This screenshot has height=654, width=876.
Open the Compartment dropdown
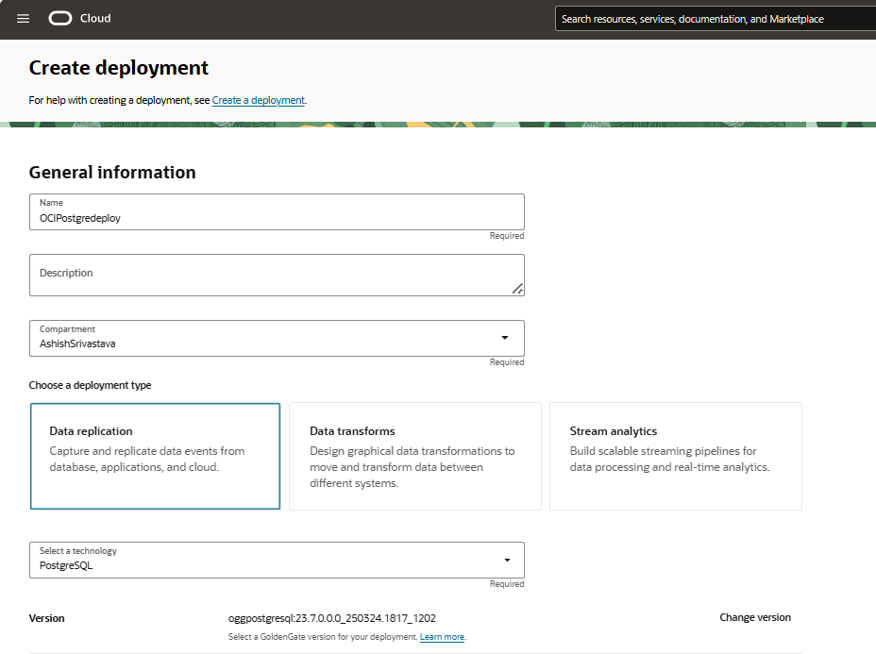tap(277, 338)
